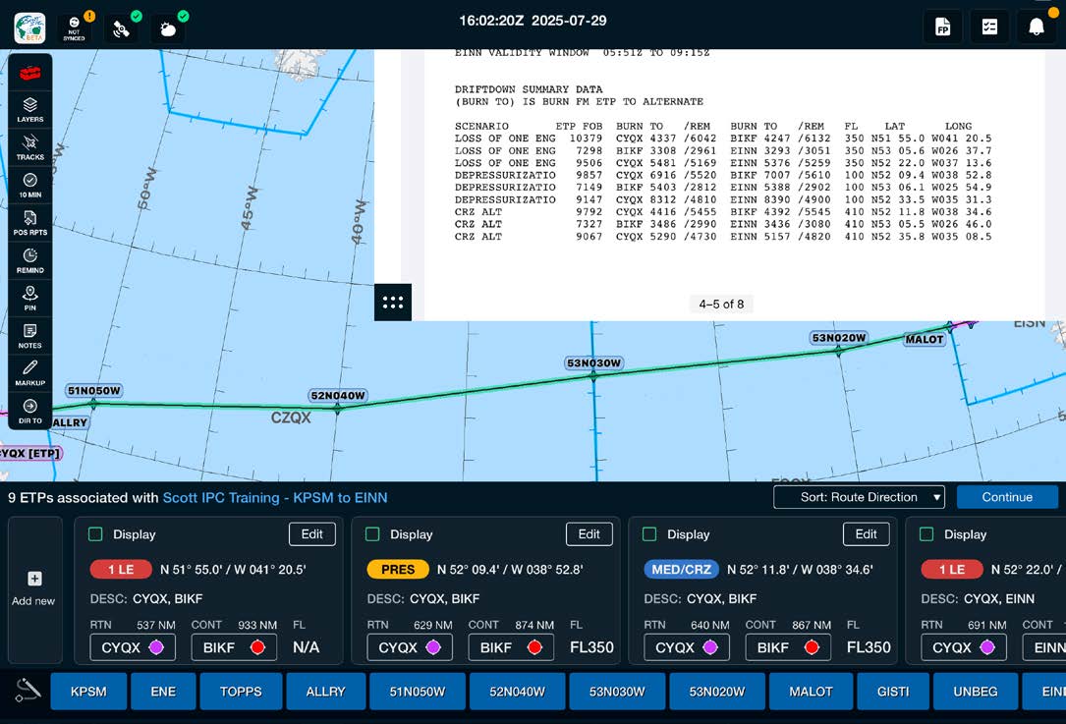Open the weather status icon

click(168, 29)
